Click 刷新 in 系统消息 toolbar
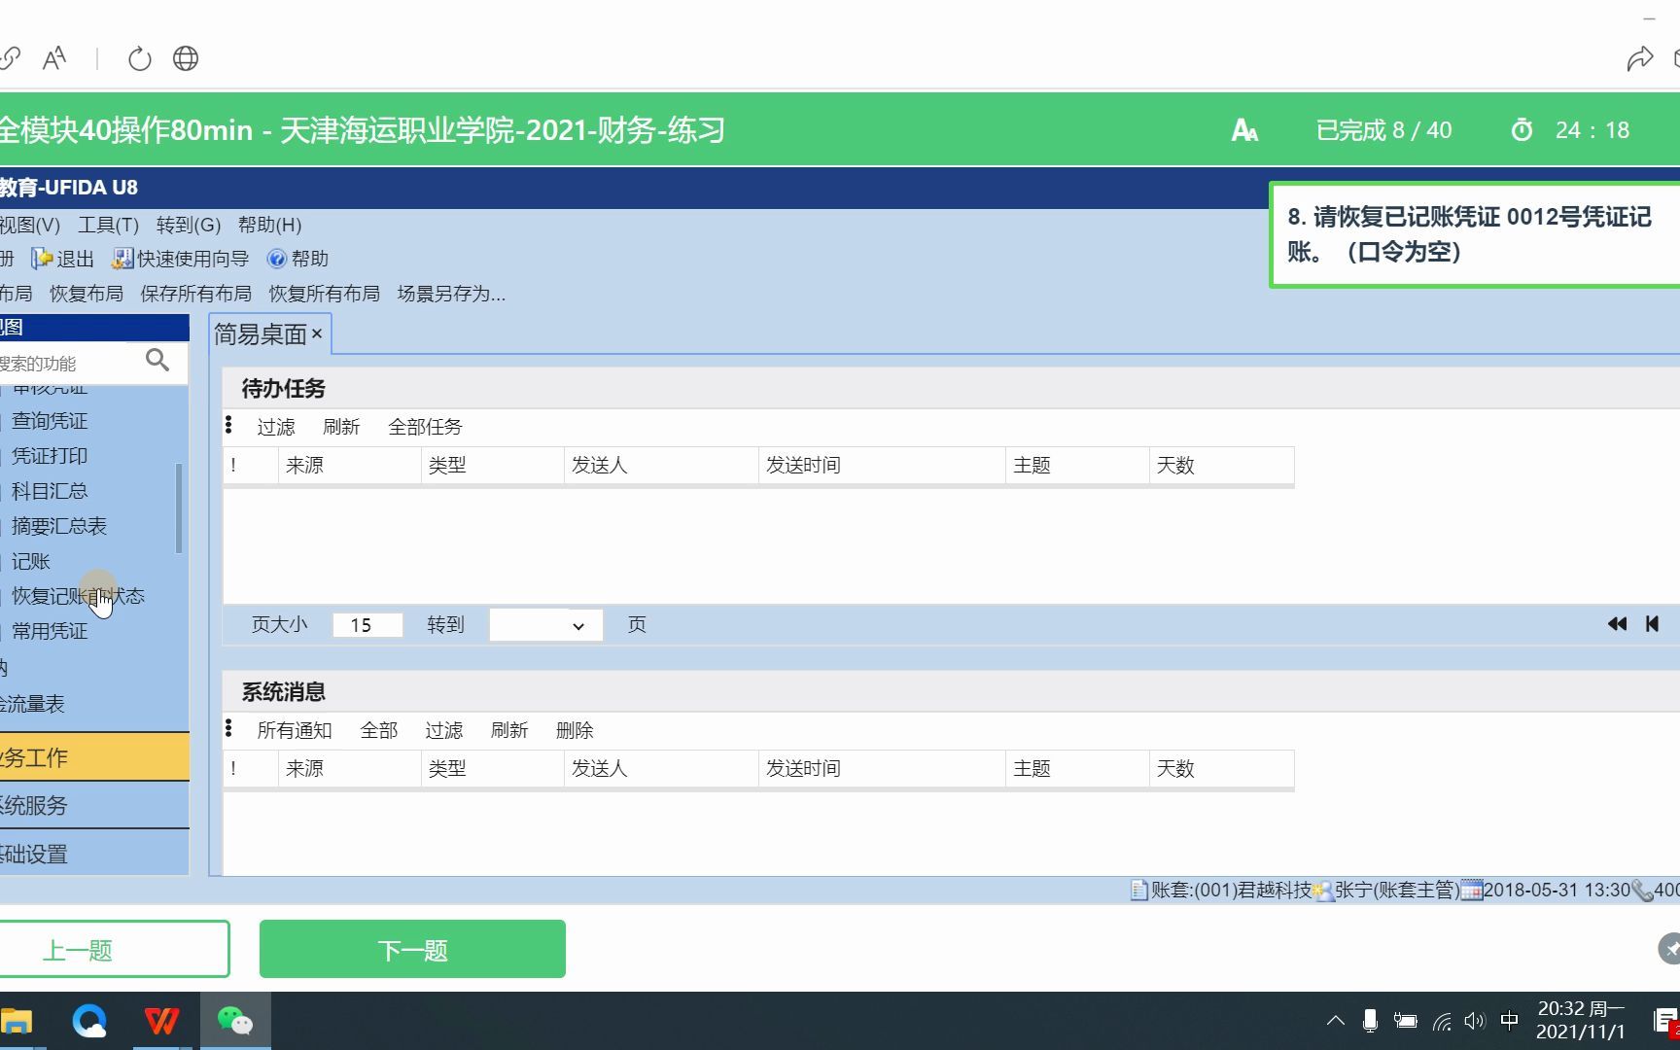The height and width of the screenshot is (1050, 1680). [509, 730]
